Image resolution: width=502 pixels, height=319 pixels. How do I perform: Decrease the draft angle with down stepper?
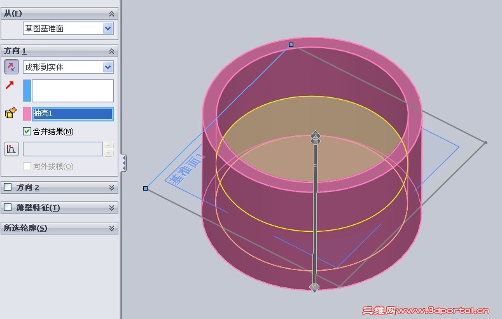click(109, 153)
